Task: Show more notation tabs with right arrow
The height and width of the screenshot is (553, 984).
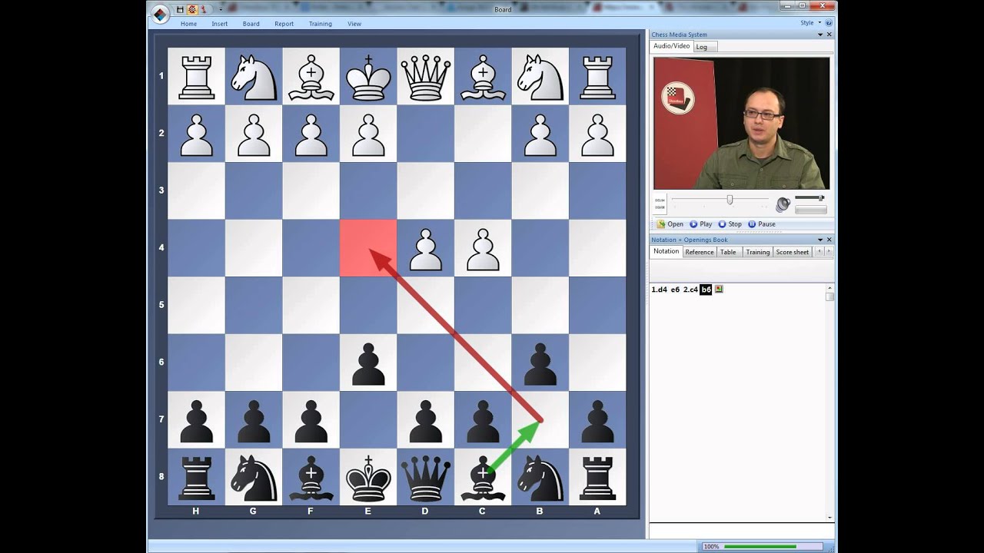Action: 828,251
